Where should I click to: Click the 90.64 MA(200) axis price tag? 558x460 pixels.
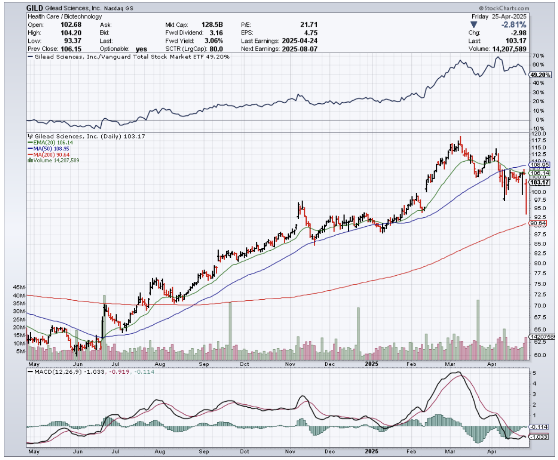(538, 223)
